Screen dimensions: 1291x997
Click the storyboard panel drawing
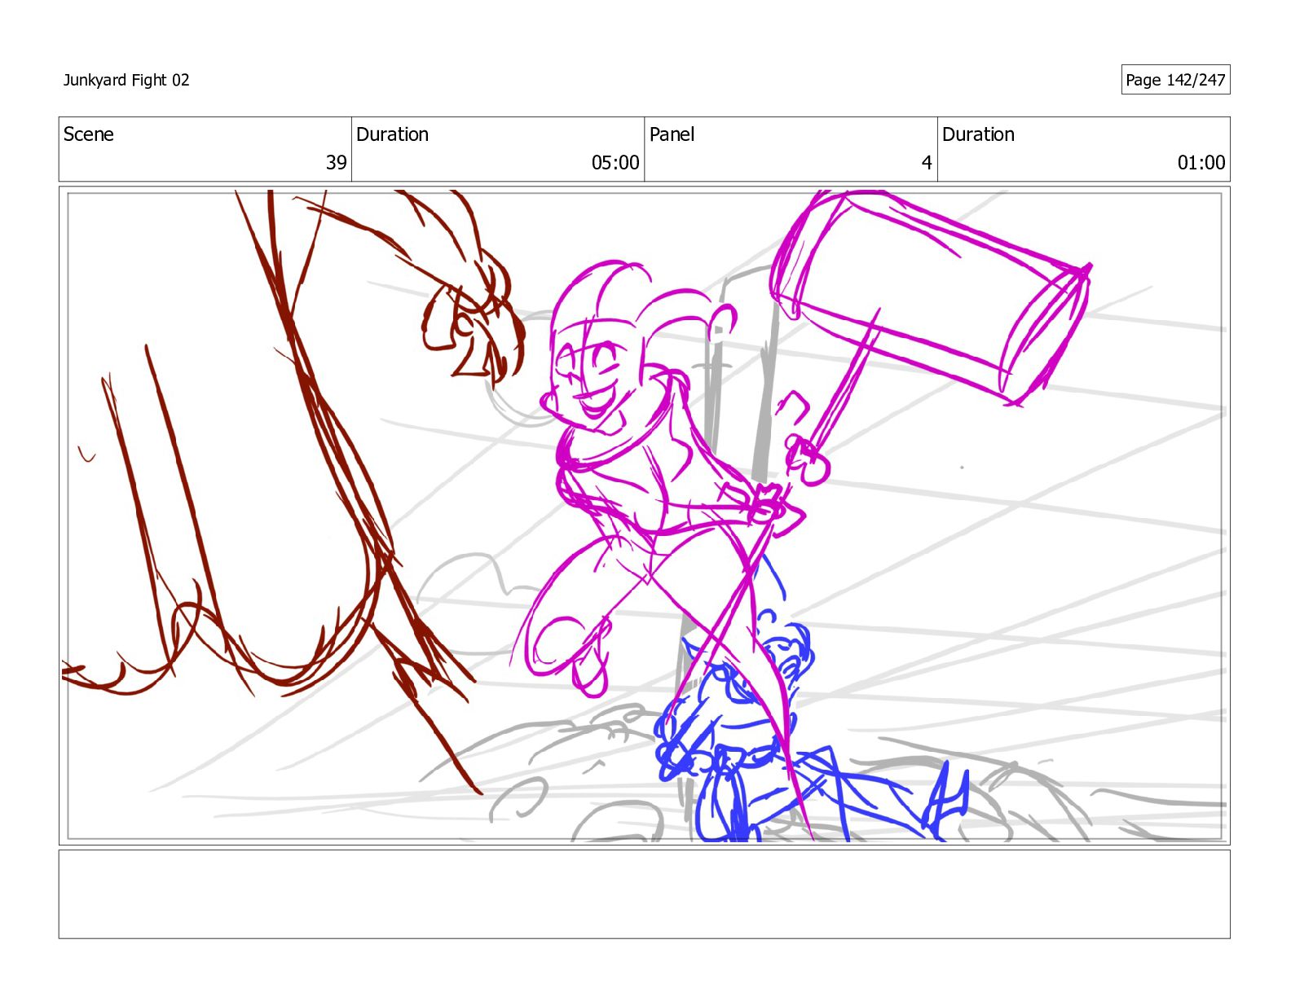pos(644,516)
